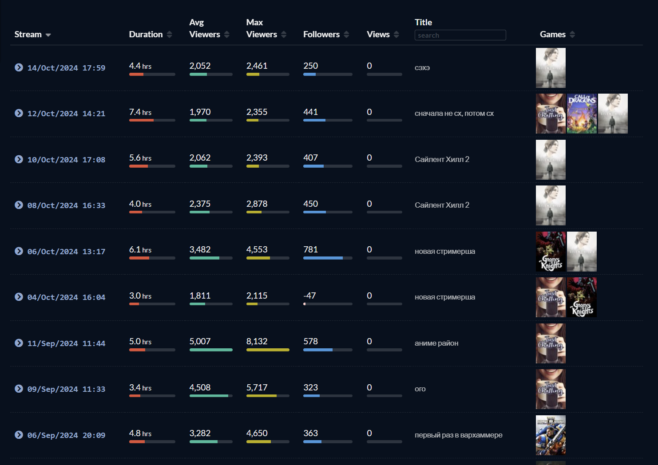
Task: Open Warhammer game thumbnail in 06/Sep row
Action: (551, 435)
